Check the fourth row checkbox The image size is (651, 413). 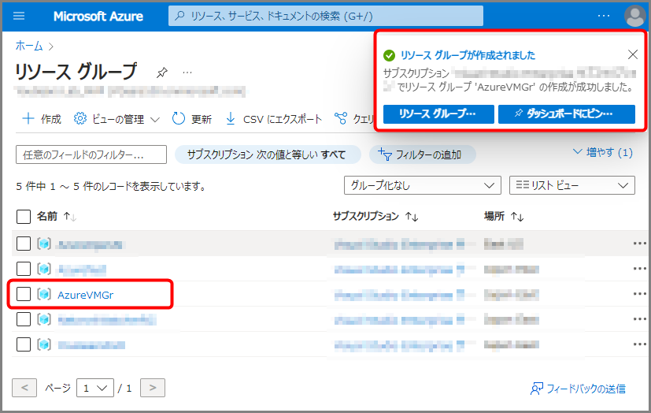[24, 319]
